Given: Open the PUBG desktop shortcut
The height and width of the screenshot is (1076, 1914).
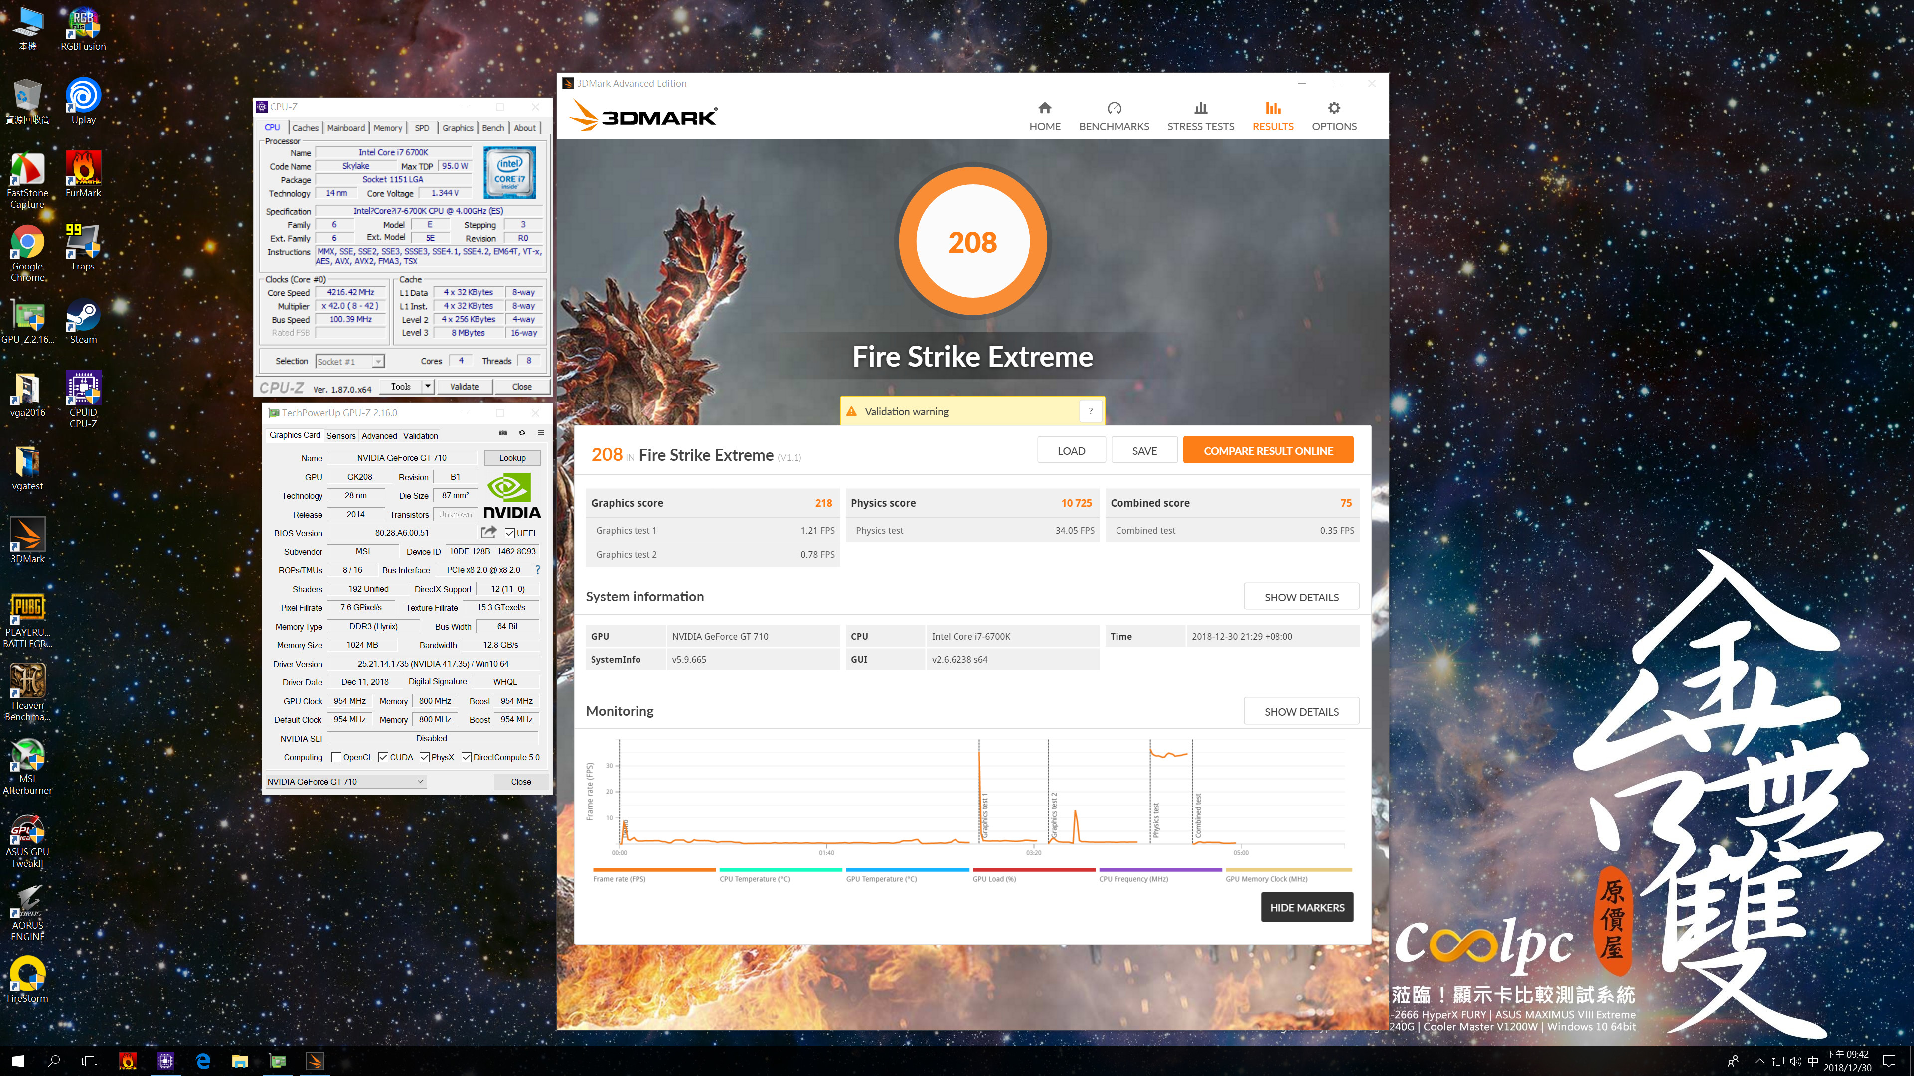Looking at the screenshot, I should coord(27,620).
